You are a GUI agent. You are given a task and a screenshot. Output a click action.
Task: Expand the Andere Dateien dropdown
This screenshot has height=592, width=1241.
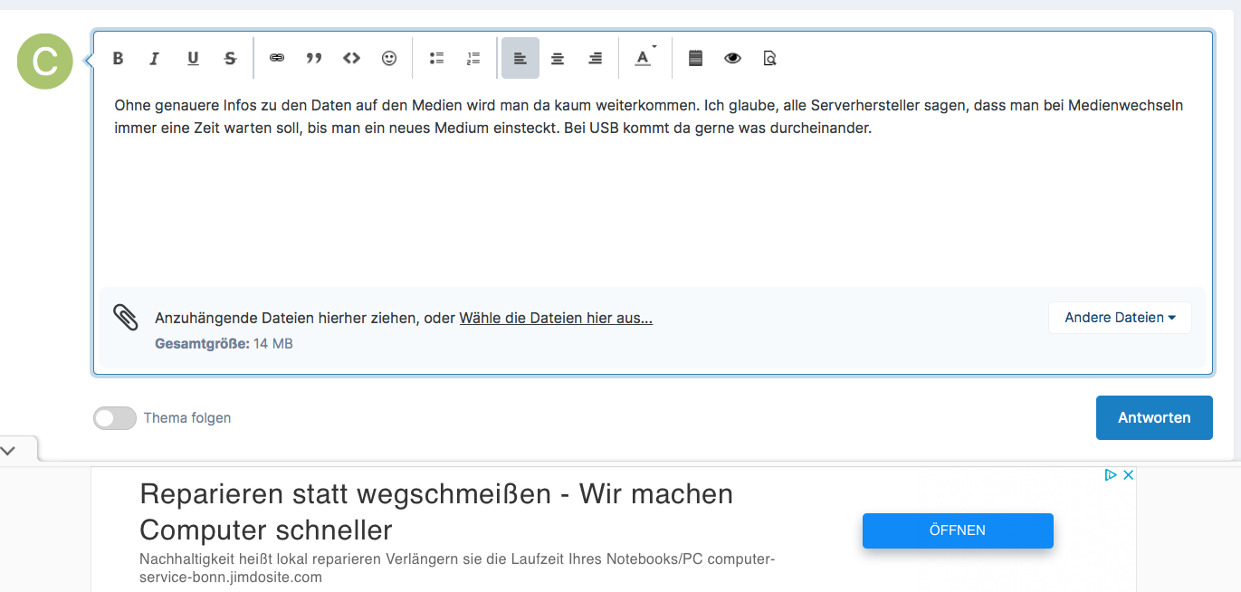pos(1120,318)
